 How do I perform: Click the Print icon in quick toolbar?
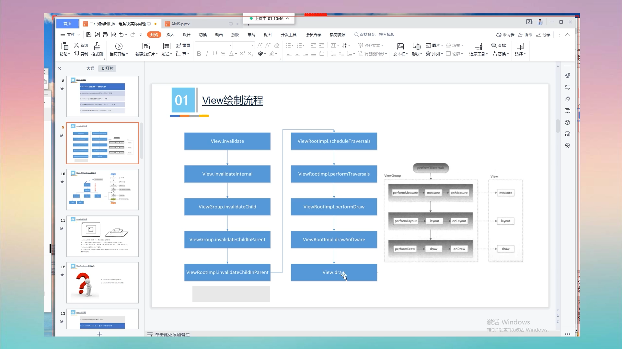(105, 35)
